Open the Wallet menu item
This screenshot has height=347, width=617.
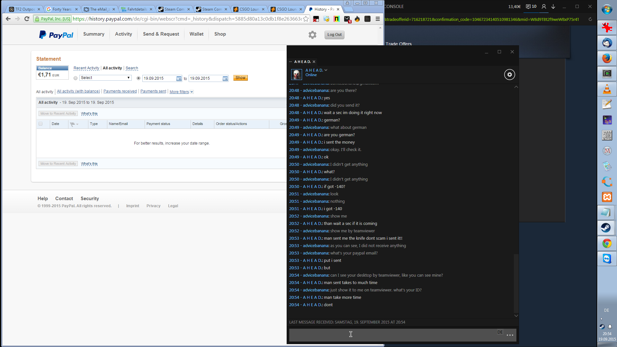tap(196, 34)
